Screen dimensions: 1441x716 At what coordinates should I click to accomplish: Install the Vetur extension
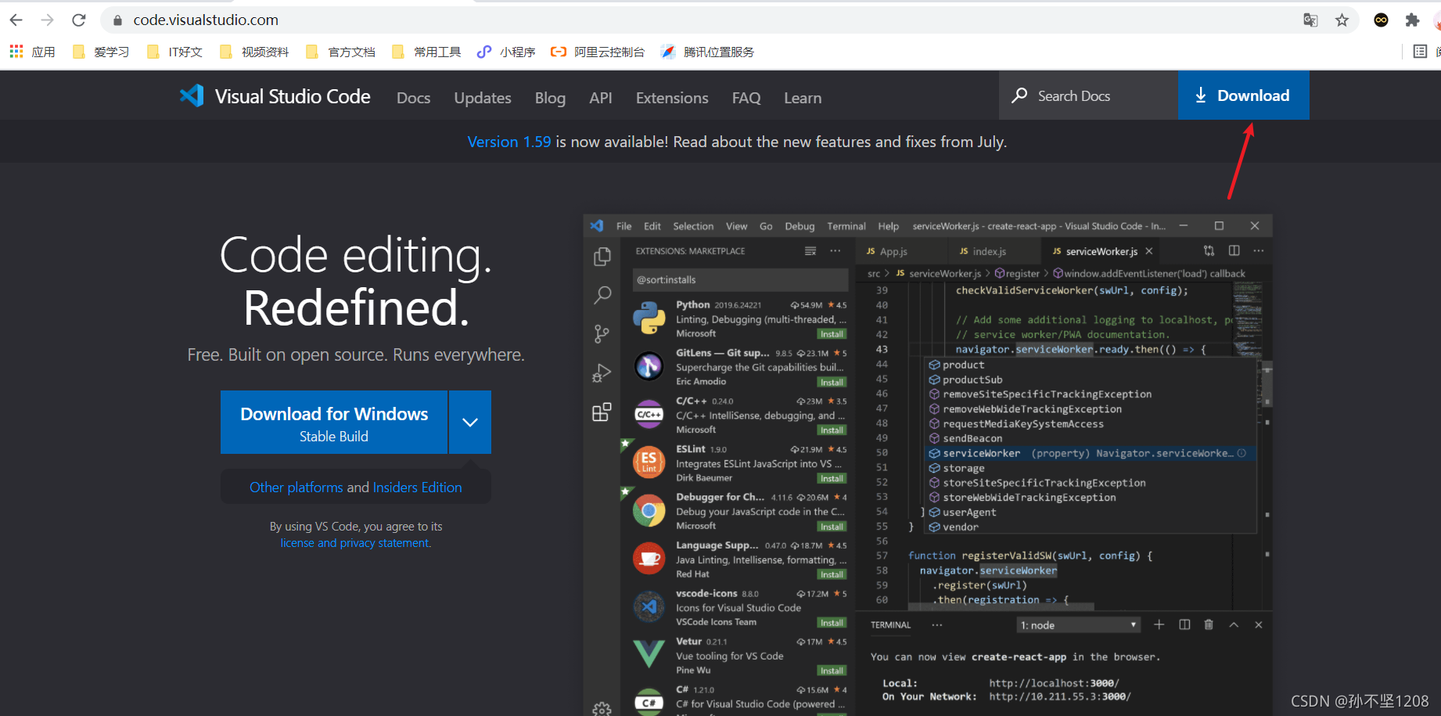click(x=832, y=671)
